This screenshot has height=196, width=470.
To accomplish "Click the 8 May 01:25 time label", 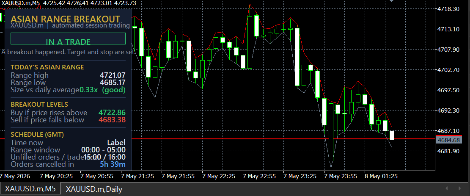I will coord(381,176).
